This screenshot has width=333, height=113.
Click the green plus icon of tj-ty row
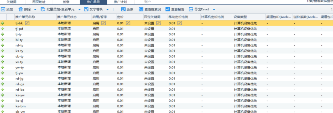coord(3,34)
